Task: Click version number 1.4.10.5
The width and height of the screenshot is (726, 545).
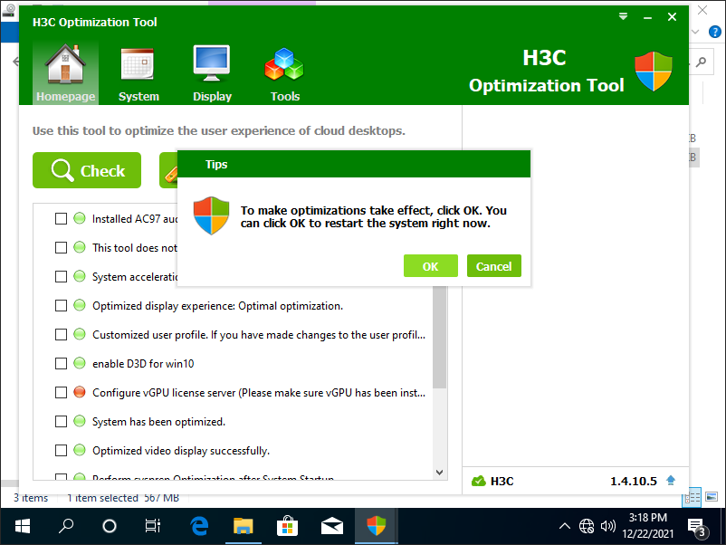Action: coord(634,481)
